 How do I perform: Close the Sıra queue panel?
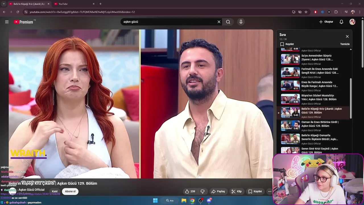pyautogui.click(x=347, y=36)
